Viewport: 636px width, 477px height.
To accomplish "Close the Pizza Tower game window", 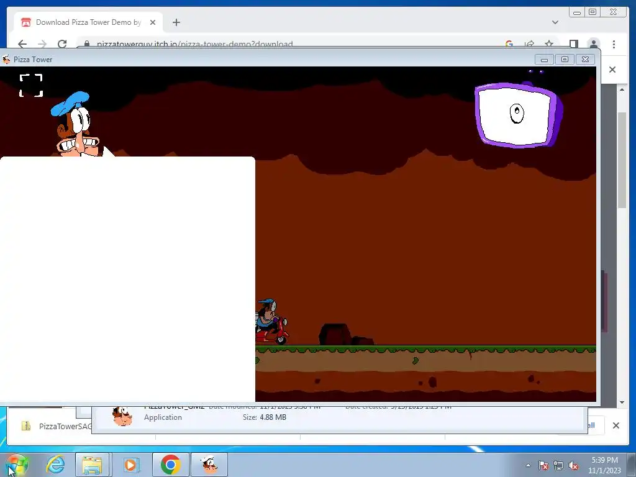I will click(585, 60).
